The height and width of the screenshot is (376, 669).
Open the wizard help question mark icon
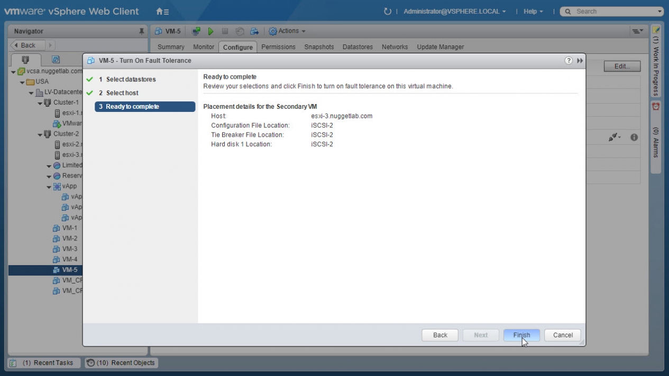click(x=569, y=61)
